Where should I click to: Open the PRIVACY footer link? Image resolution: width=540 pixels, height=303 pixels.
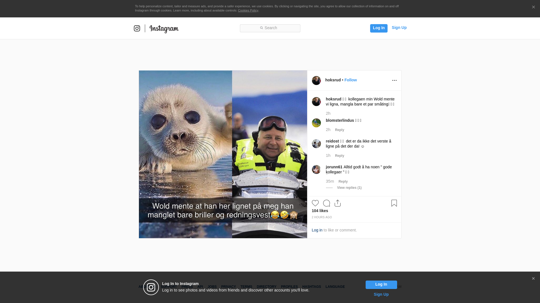coord(228,287)
